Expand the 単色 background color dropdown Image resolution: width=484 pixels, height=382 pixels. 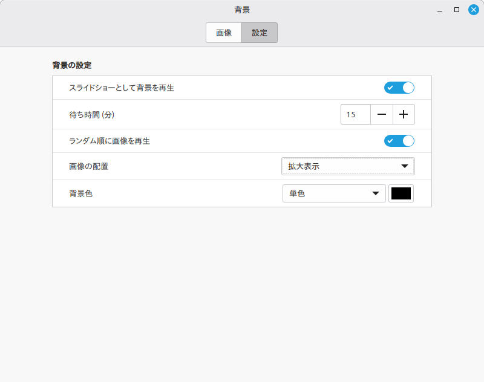click(334, 193)
